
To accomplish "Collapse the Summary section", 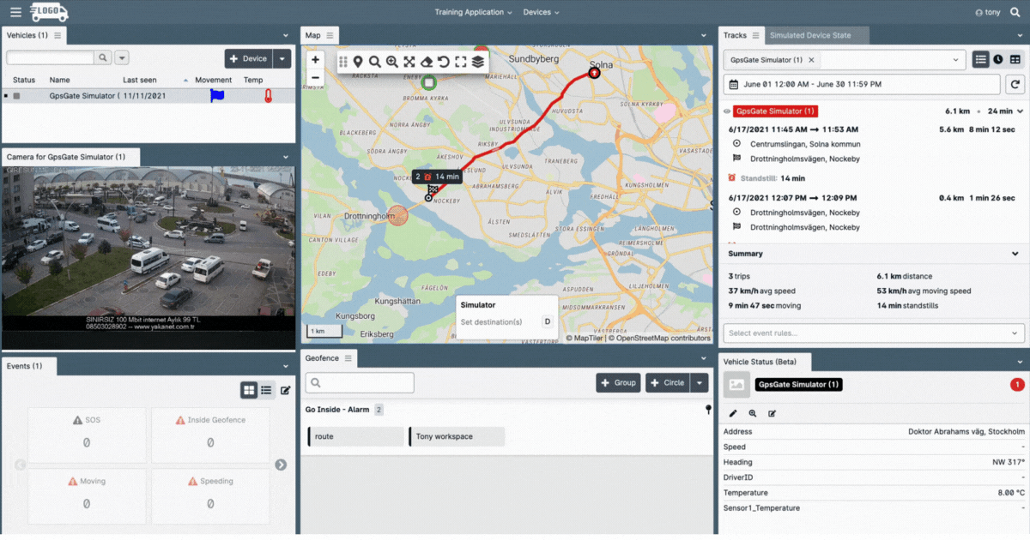I will pos(1015,254).
